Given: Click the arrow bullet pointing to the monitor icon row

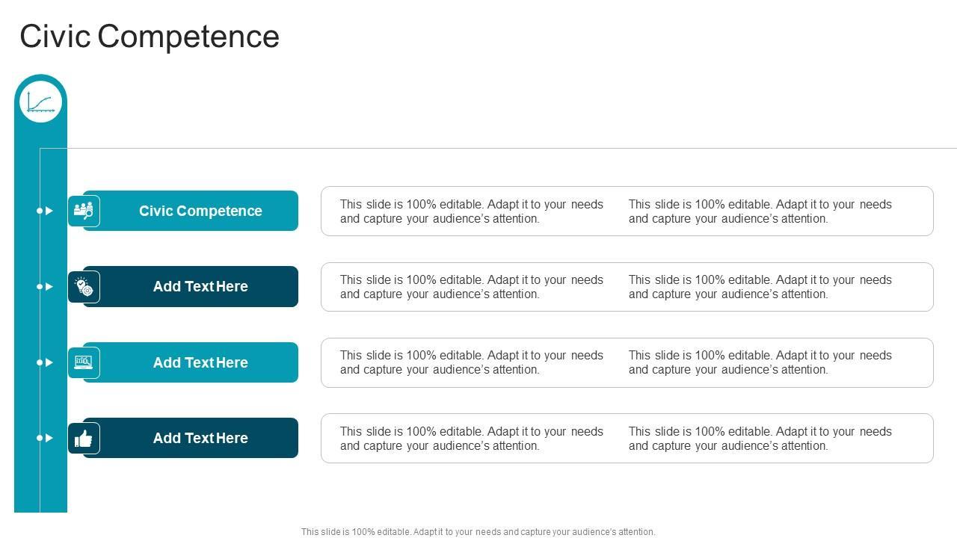Looking at the screenshot, I should 46,362.
